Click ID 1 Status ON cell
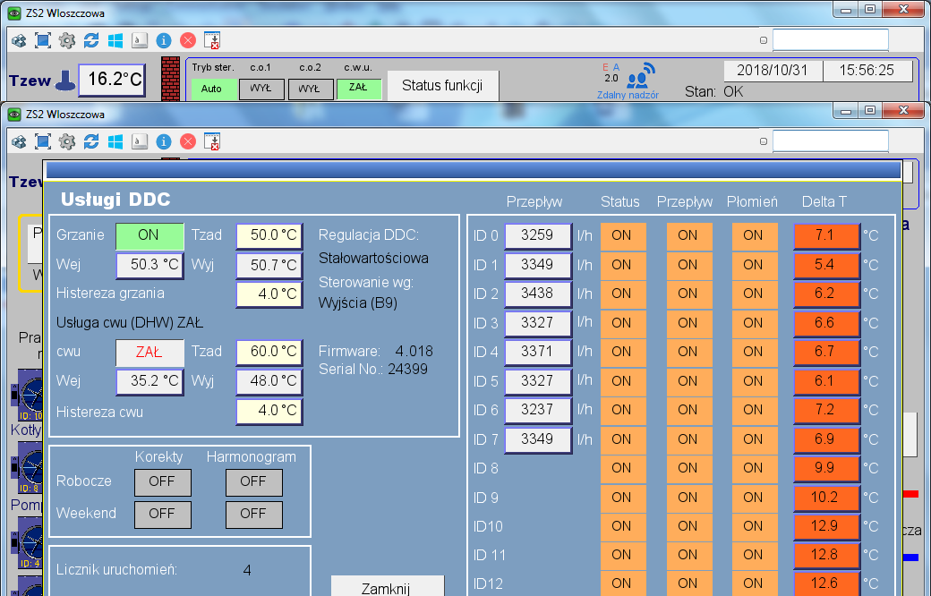The height and width of the screenshot is (596, 931). coord(623,266)
